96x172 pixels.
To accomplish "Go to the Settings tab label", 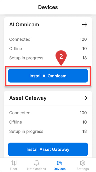I will (x=83, y=169).
